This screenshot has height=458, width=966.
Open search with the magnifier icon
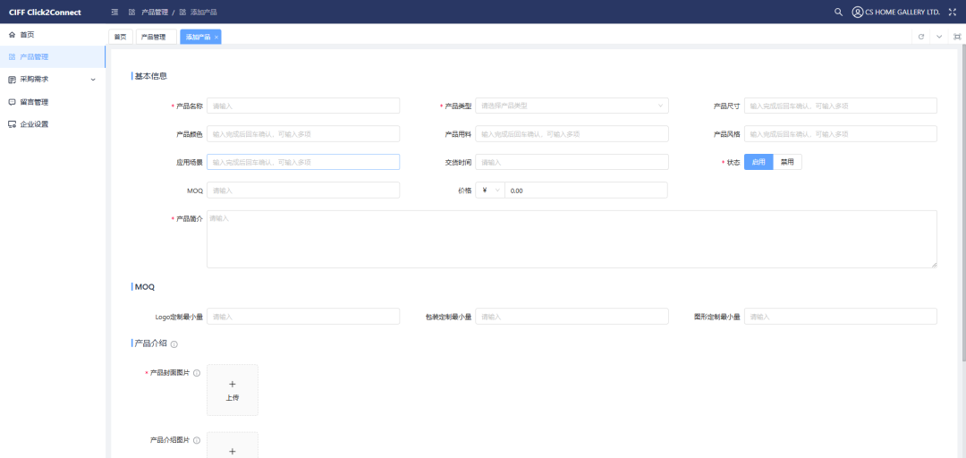pyautogui.click(x=838, y=12)
